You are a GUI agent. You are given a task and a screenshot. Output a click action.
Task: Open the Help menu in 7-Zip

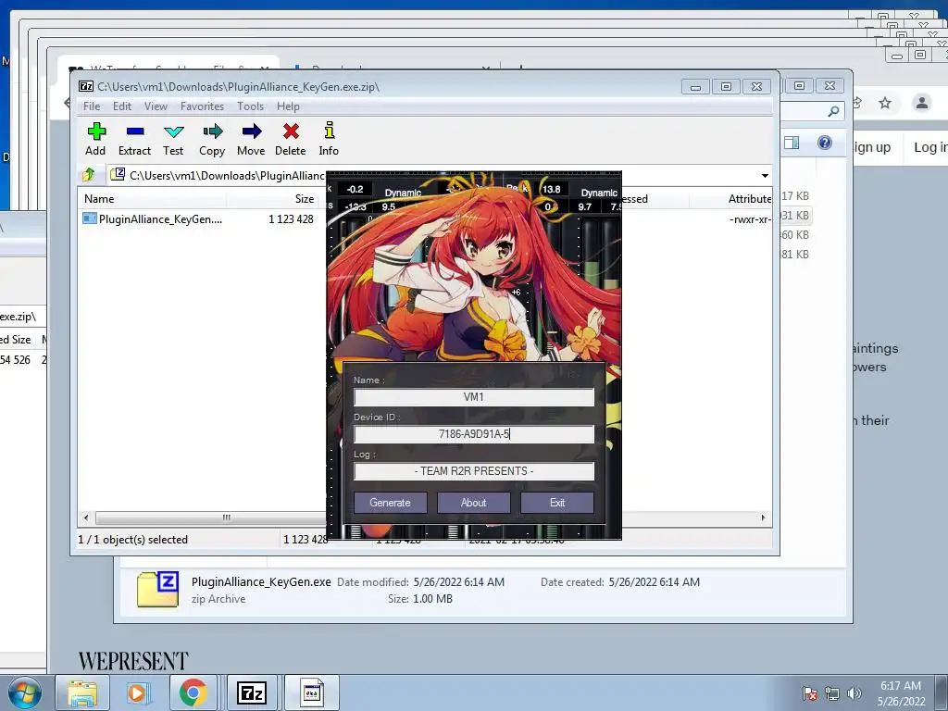(x=288, y=106)
